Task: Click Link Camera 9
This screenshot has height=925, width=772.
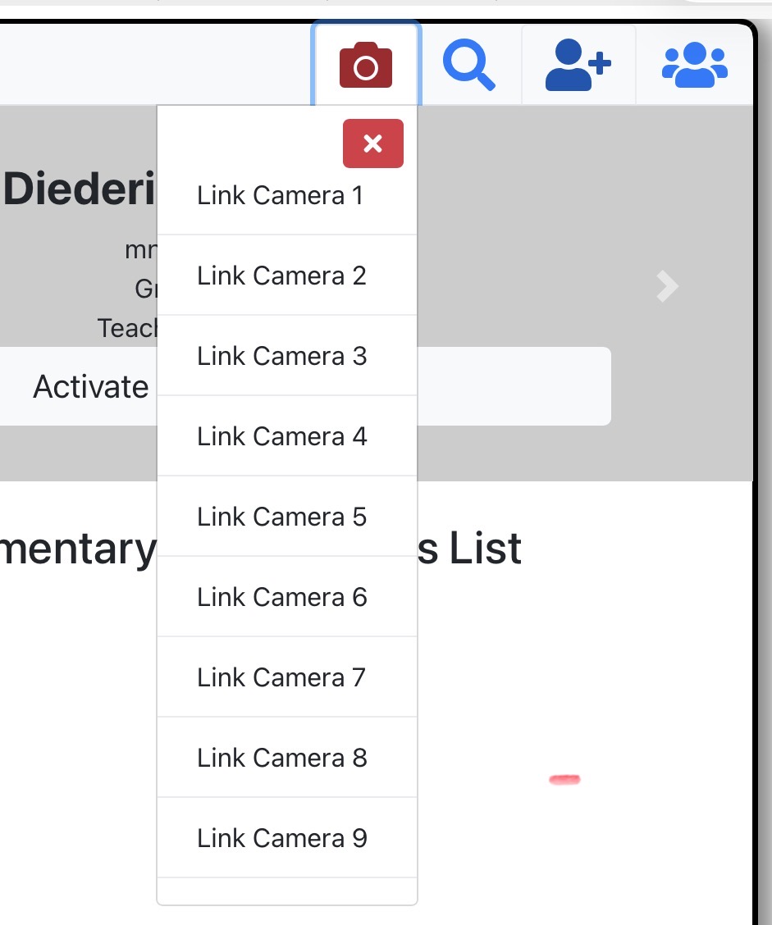Action: 281,839
